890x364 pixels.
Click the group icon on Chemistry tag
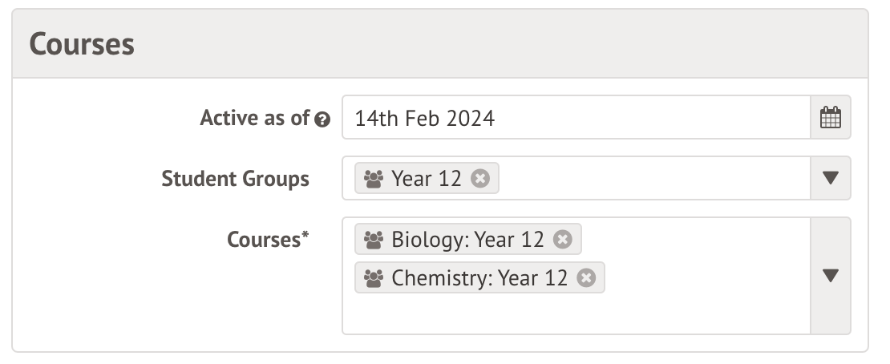374,277
